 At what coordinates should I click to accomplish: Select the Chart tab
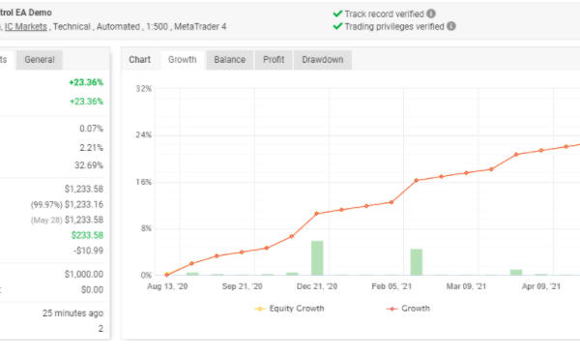(140, 60)
